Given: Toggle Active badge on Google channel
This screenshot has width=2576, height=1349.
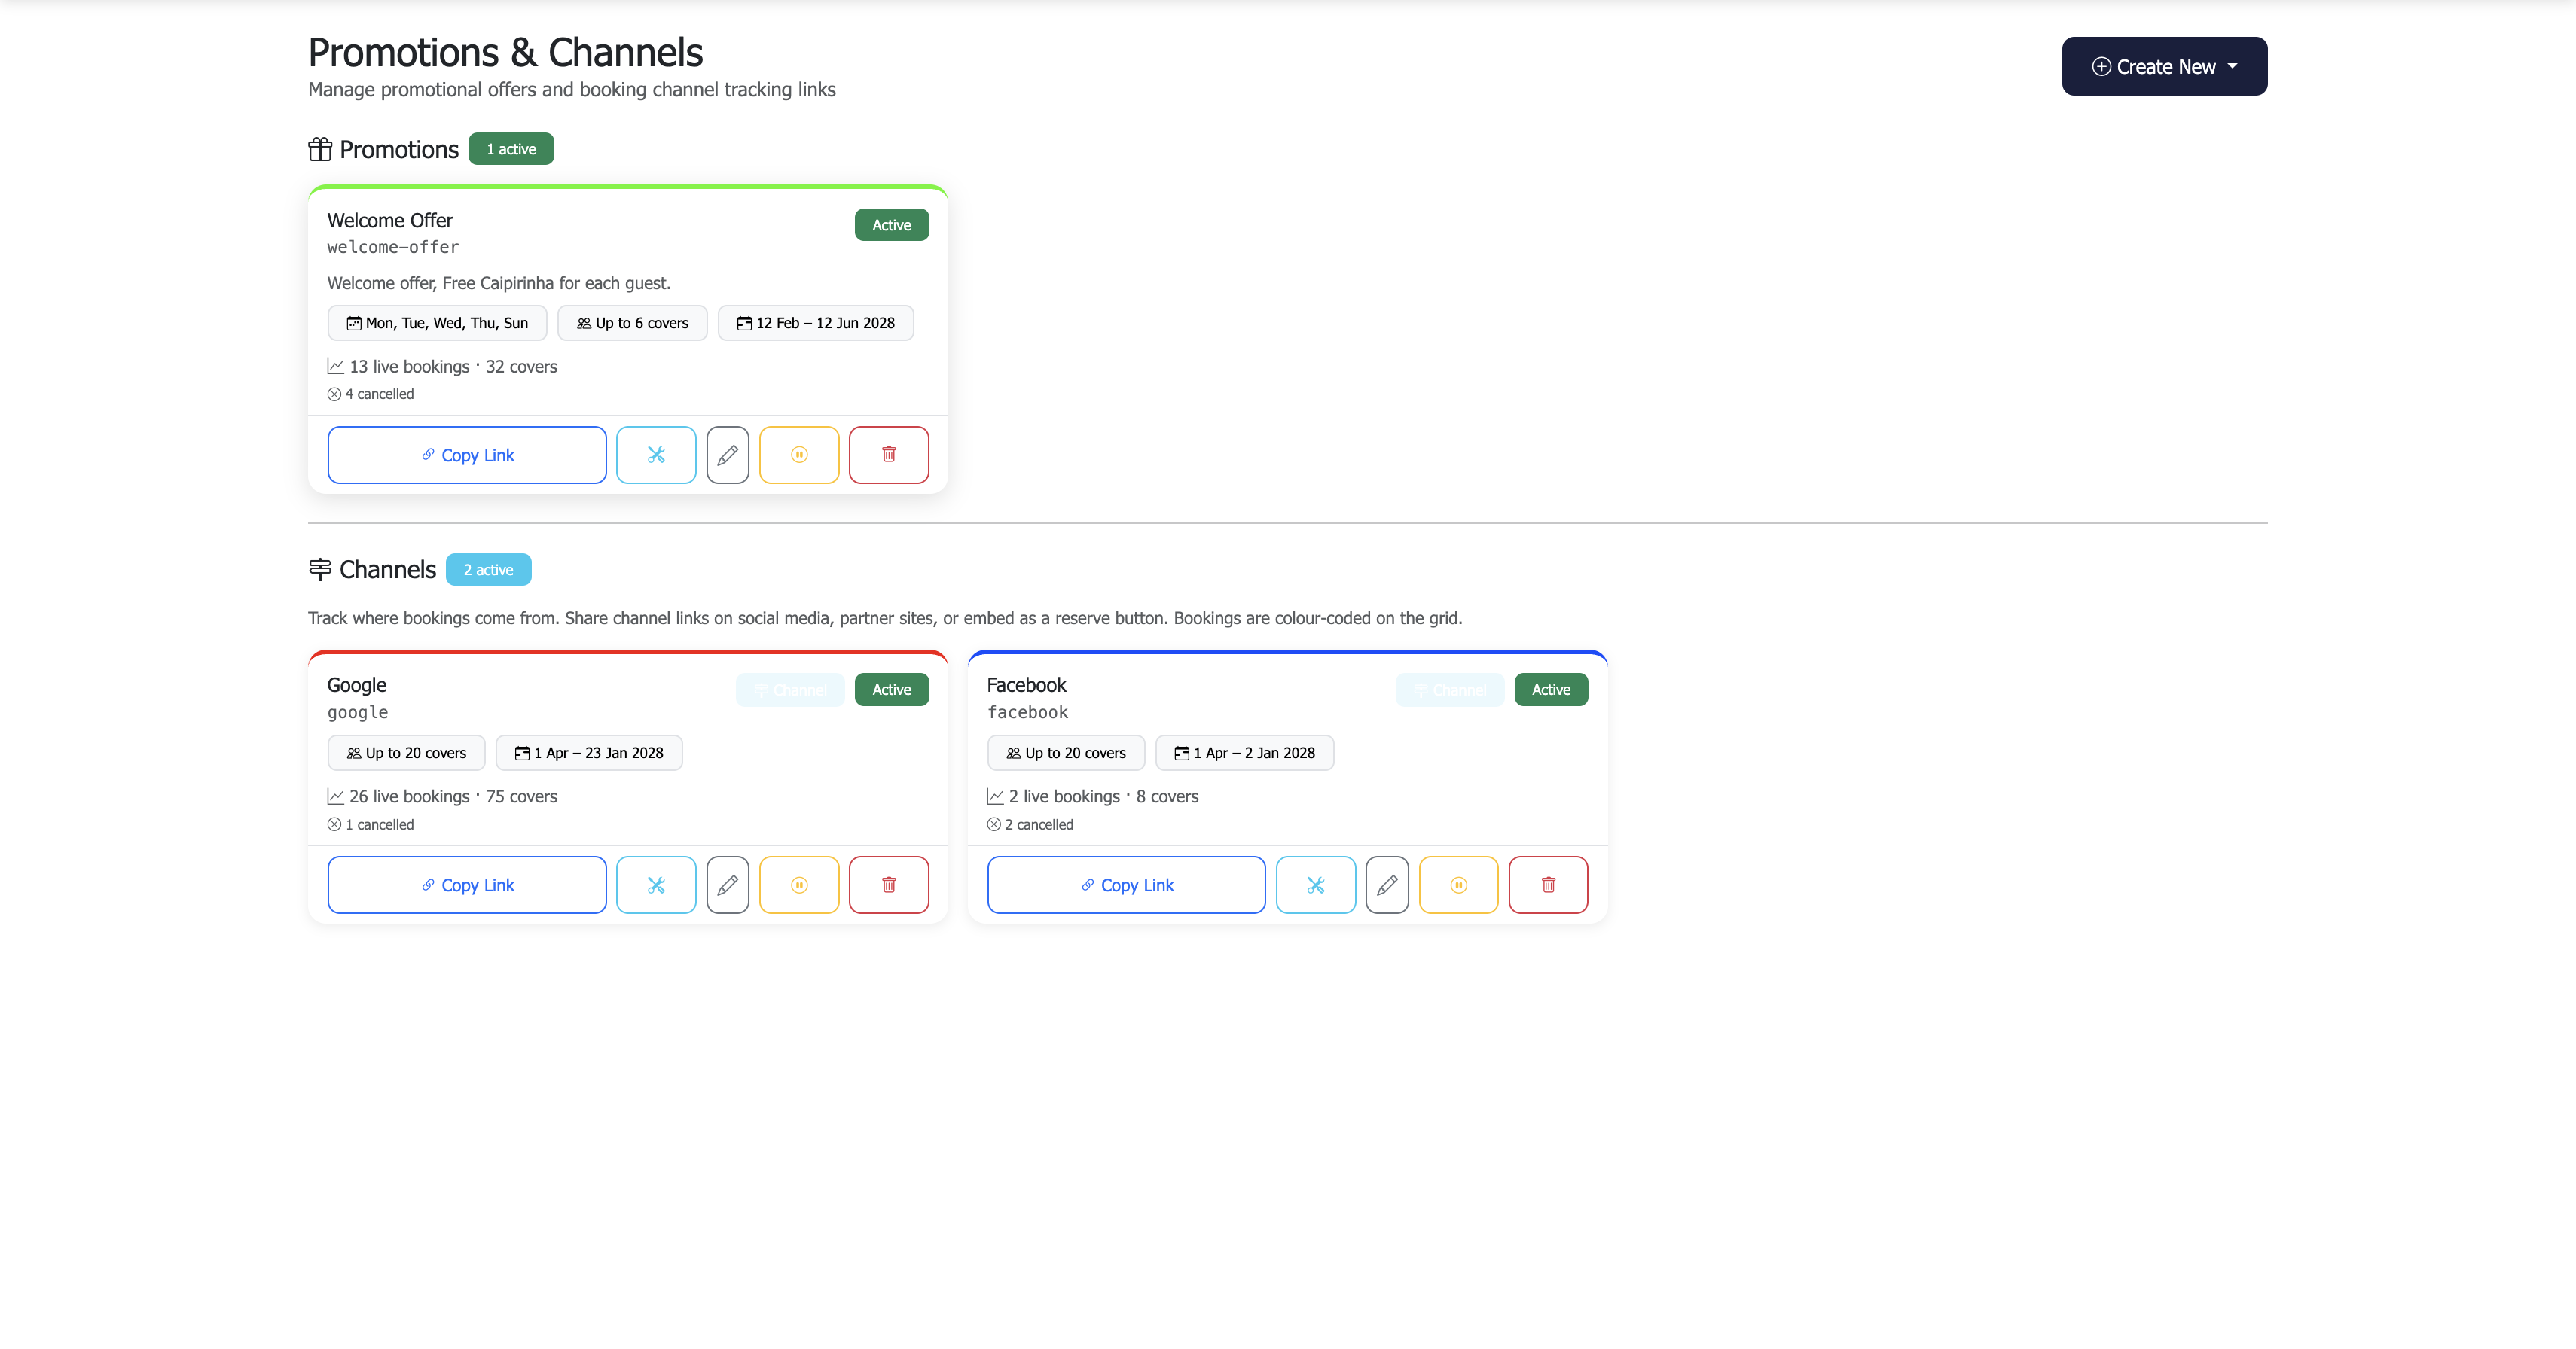Looking at the screenshot, I should click(891, 690).
